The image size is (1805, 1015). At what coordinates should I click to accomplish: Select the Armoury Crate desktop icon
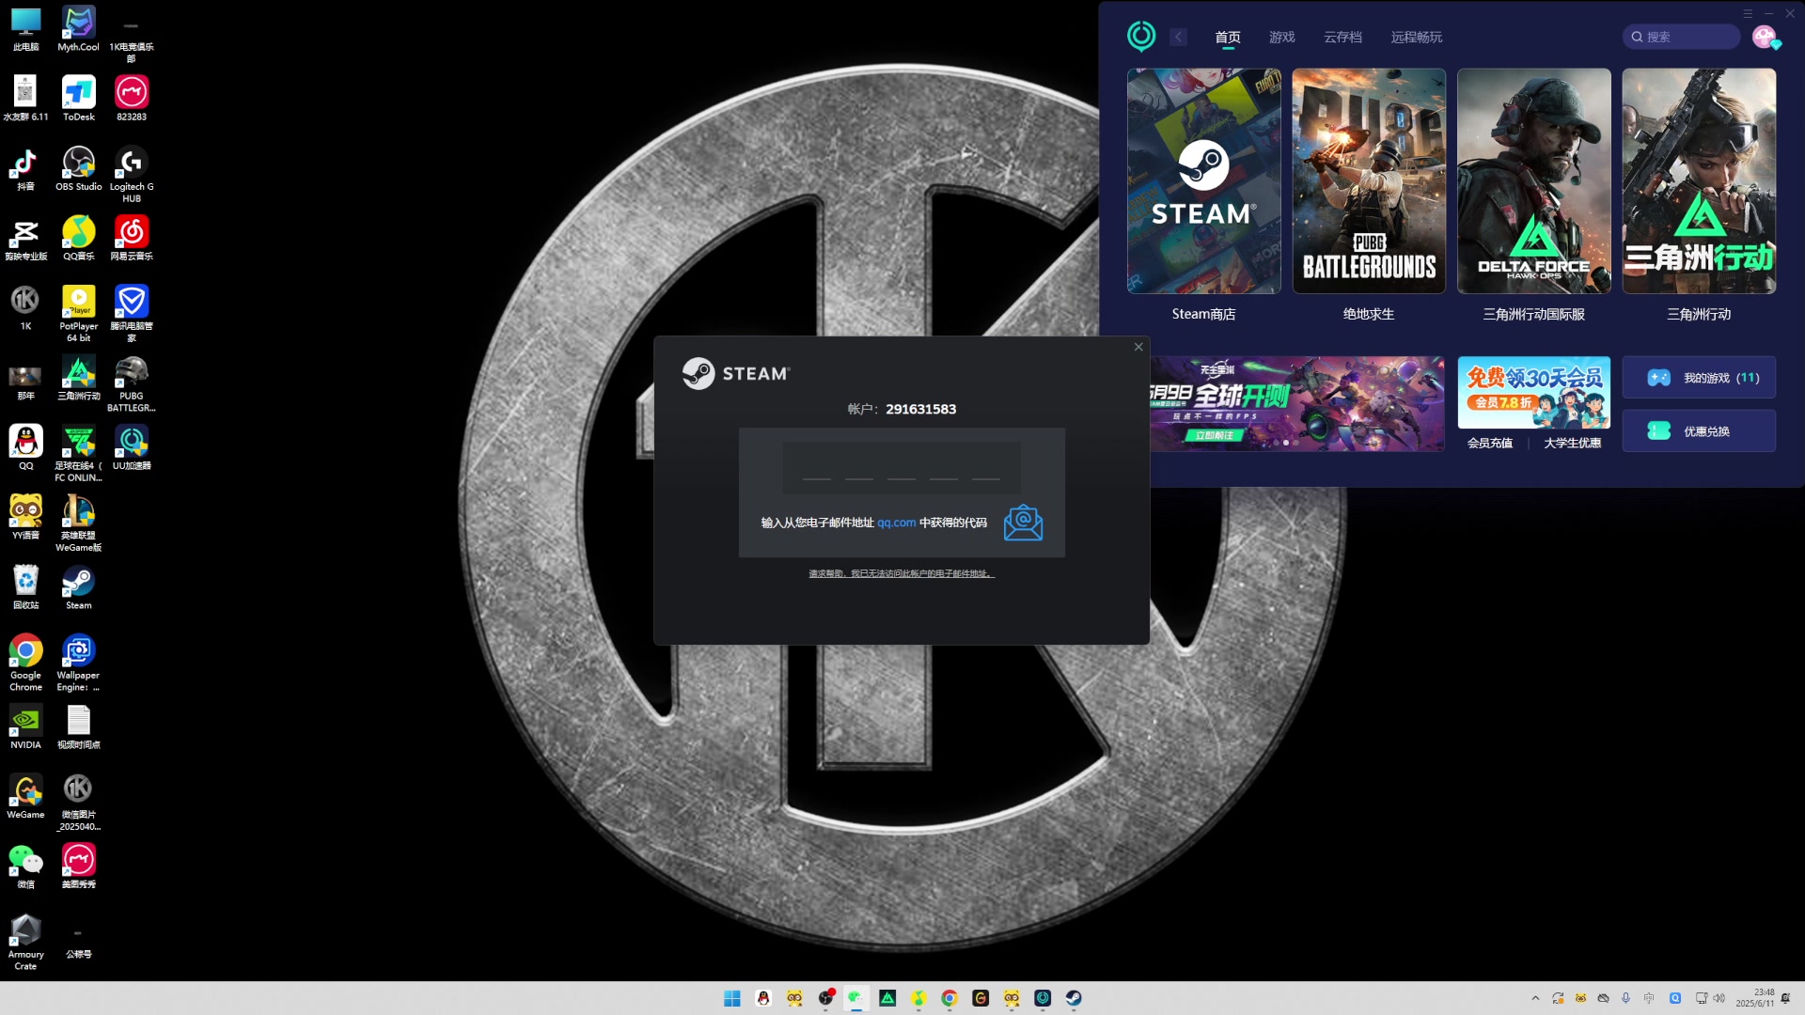click(x=25, y=942)
